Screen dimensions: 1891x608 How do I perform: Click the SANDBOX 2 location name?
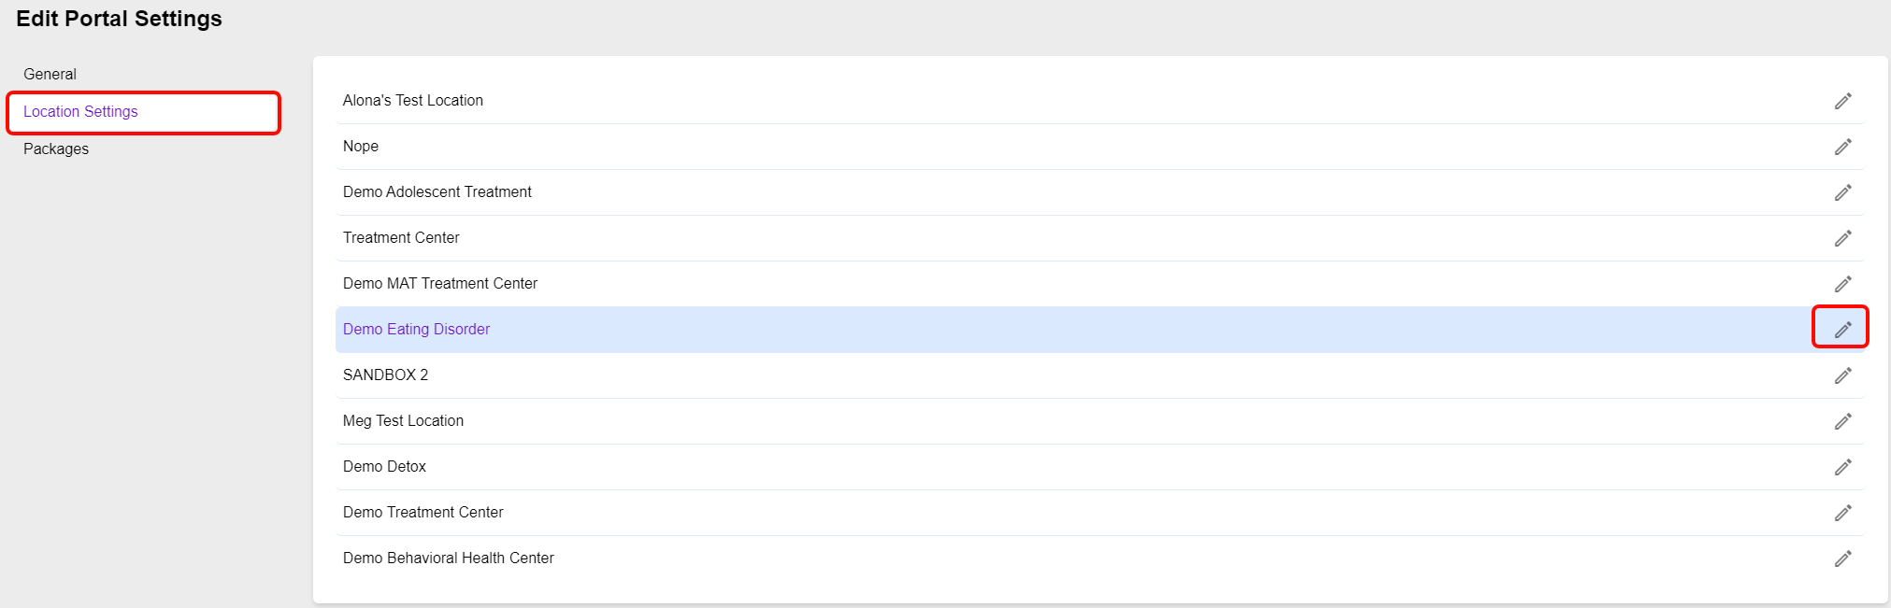click(x=385, y=375)
